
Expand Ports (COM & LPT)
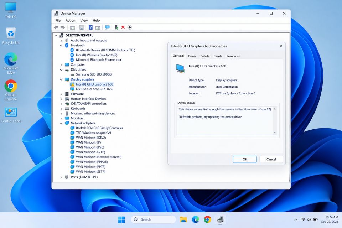[61, 177]
